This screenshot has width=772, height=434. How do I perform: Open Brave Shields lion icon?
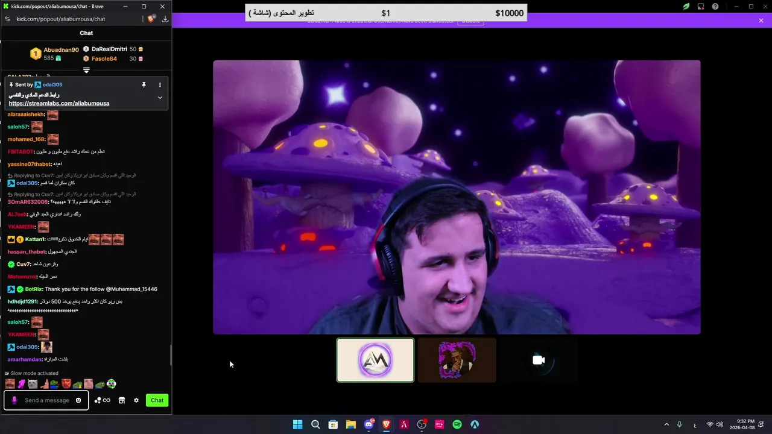coord(151,19)
